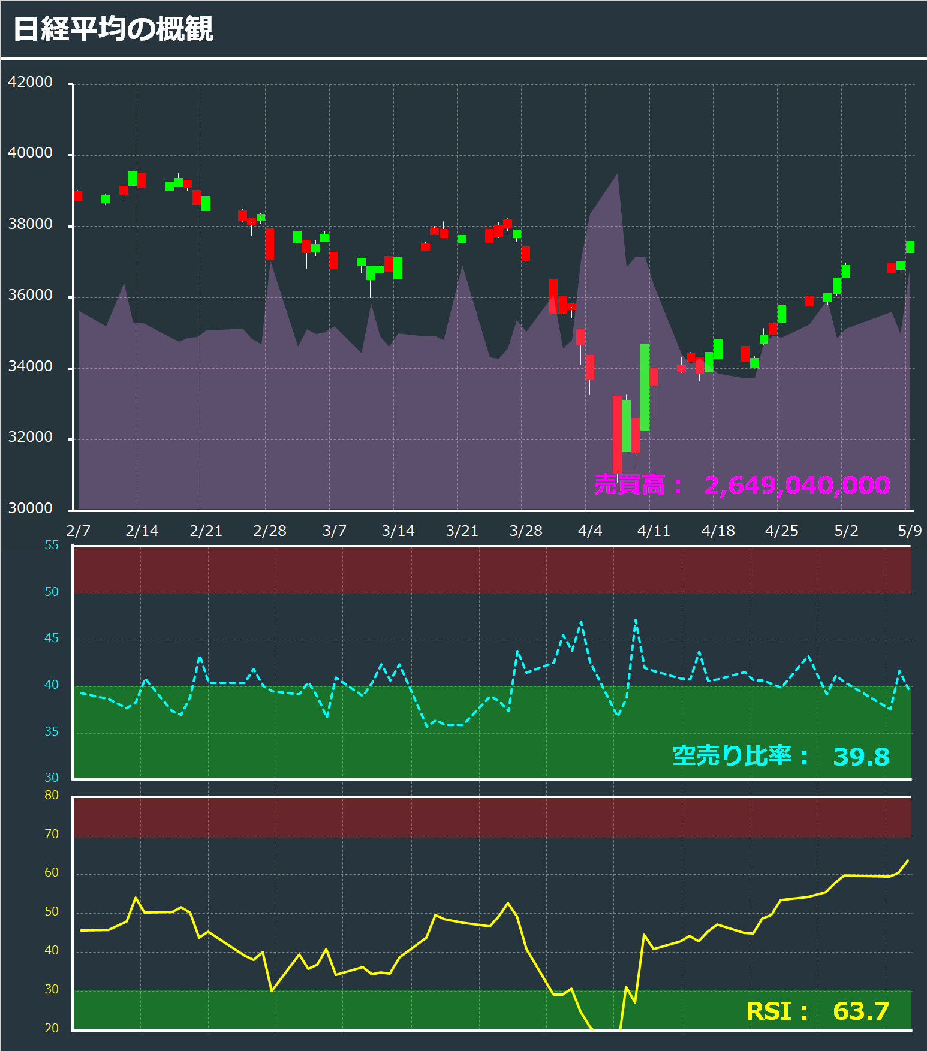The image size is (927, 1051).
Task: Click the 80 RSI axis label
Action: (x=52, y=795)
